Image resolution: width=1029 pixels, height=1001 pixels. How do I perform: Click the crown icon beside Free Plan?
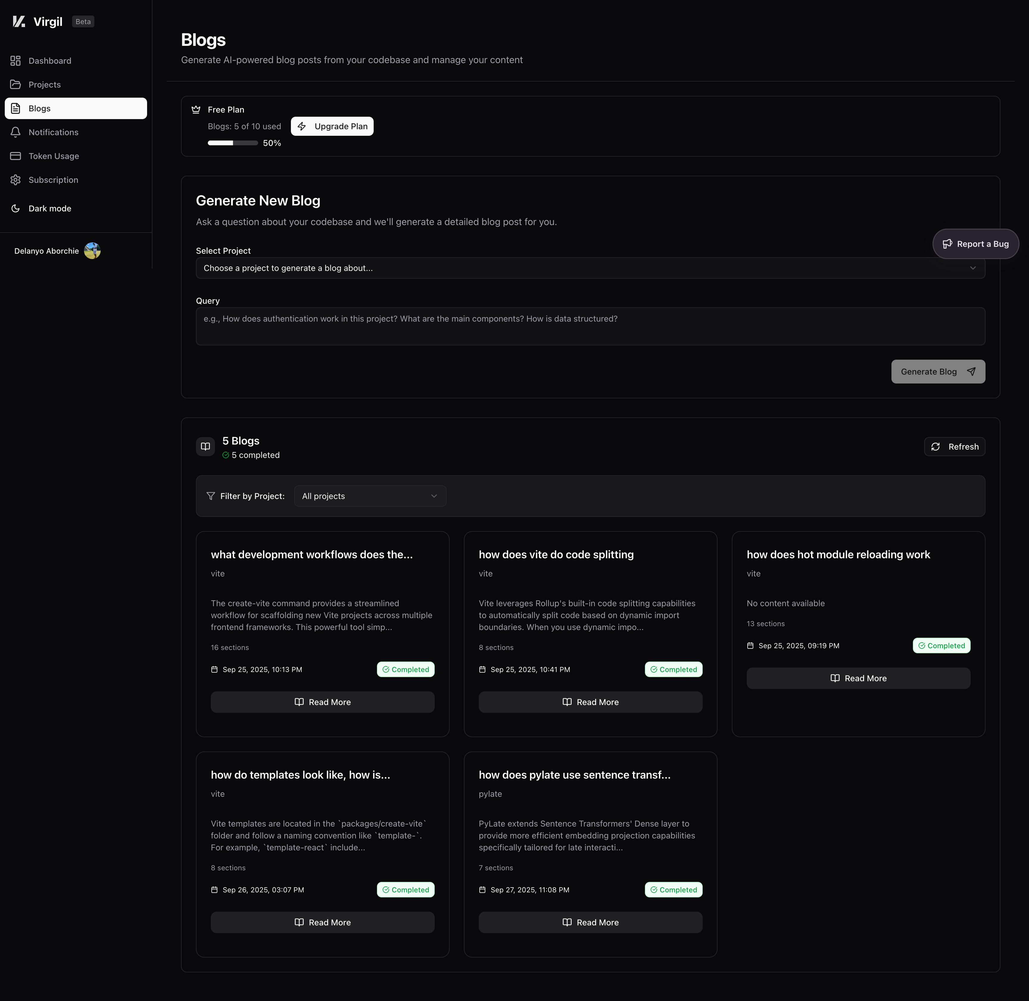(x=196, y=110)
